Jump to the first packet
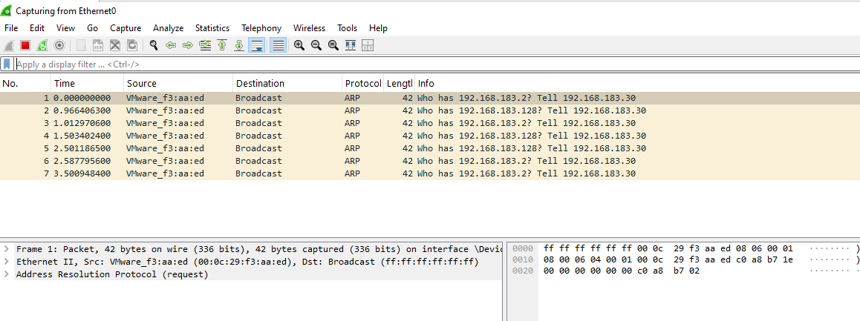This screenshot has width=860, height=321. 222,45
